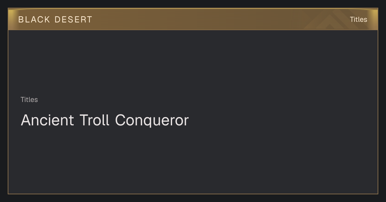The width and height of the screenshot is (386, 202).
Task: Click the word DESERT in the logo
Action: 73,20
